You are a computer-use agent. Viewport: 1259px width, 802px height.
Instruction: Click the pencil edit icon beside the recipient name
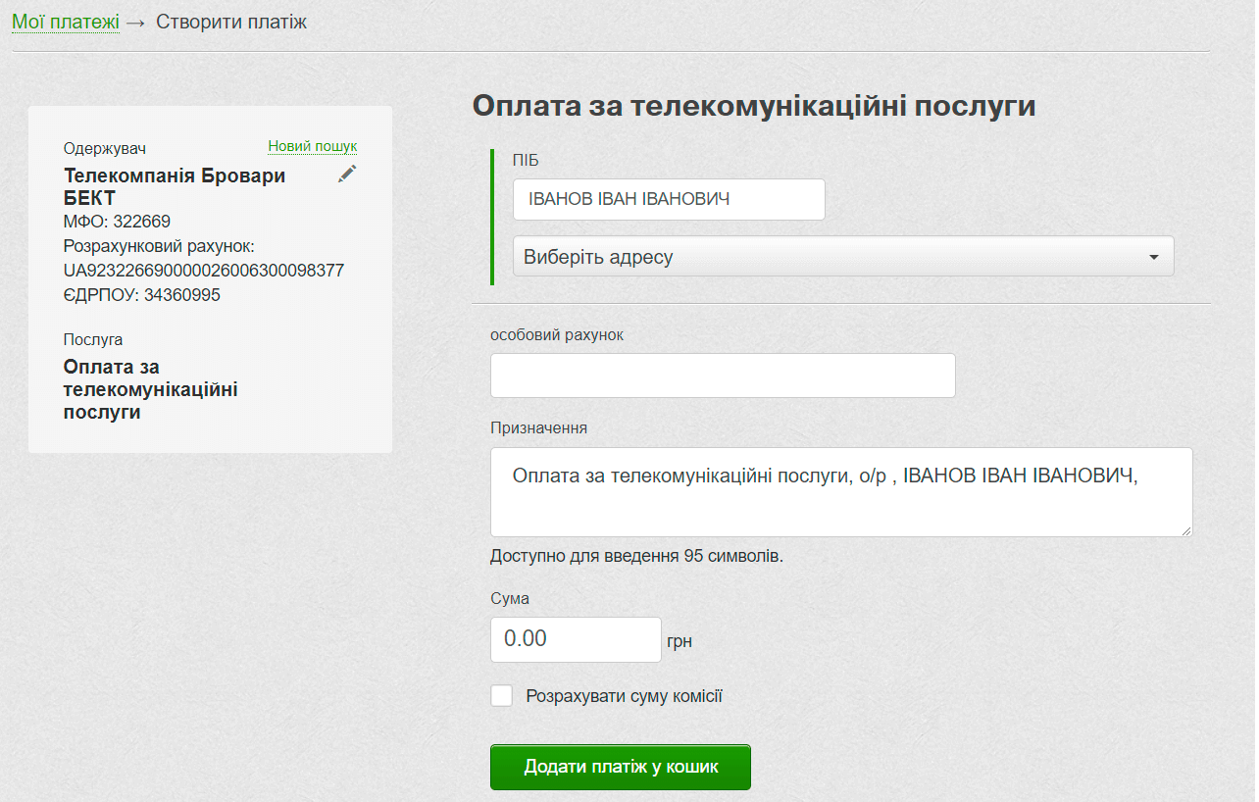coord(347,174)
